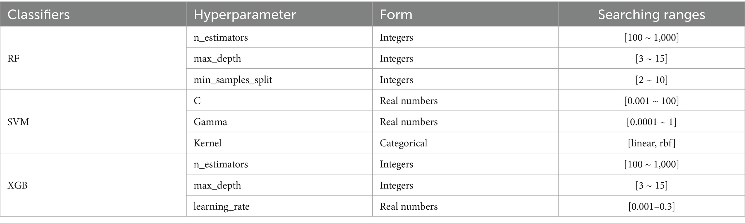The image size is (745, 223).
Task: Click the Hyperparameter column header
Action: click(245, 14)
